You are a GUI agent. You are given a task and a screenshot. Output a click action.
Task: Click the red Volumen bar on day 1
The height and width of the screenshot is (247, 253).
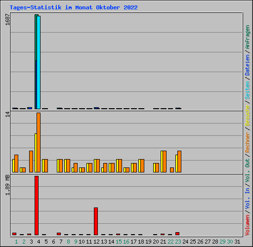tap(14, 234)
